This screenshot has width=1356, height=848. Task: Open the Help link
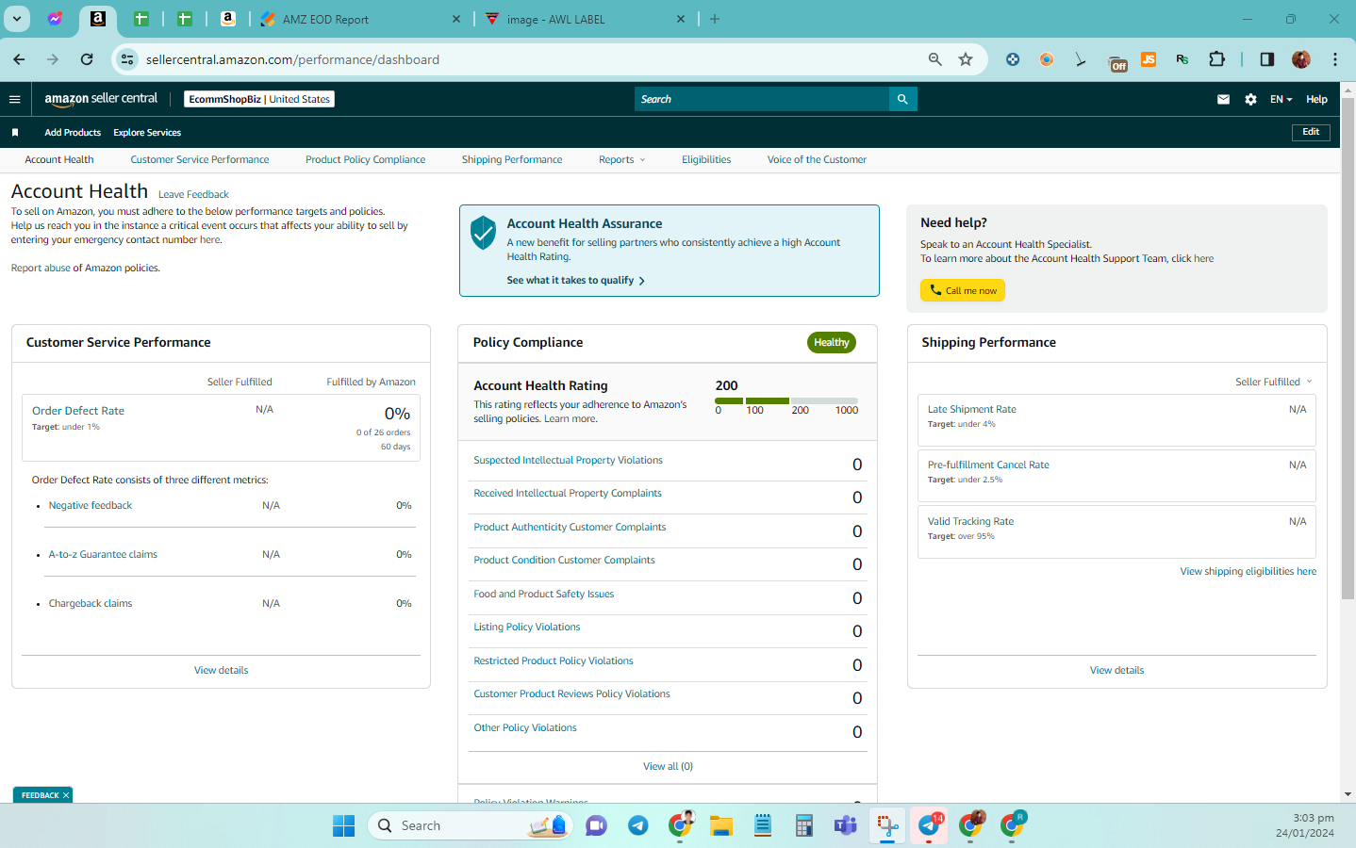[1316, 99]
